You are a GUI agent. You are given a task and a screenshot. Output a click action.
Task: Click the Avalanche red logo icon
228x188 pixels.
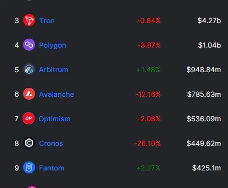point(29,94)
